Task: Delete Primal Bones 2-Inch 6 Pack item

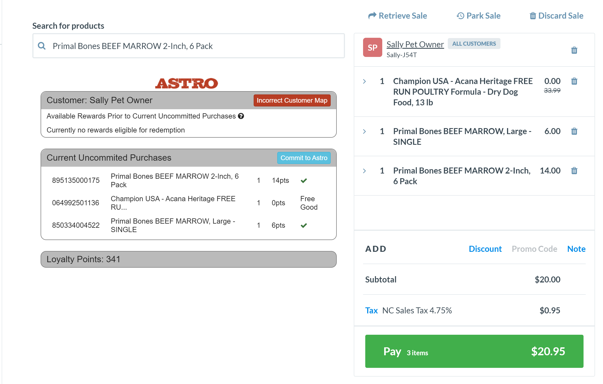Action: (574, 171)
